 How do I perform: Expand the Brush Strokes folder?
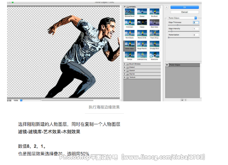125,64
